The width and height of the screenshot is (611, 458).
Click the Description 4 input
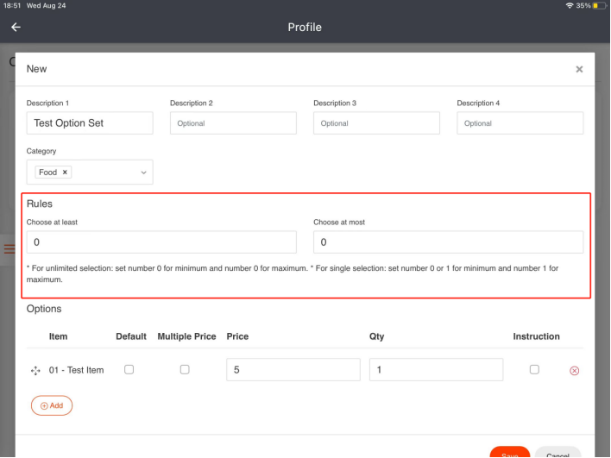pyautogui.click(x=520, y=123)
